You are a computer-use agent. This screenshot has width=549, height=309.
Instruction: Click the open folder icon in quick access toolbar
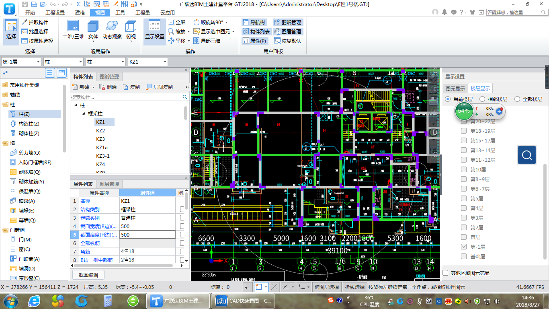(x=43, y=4)
